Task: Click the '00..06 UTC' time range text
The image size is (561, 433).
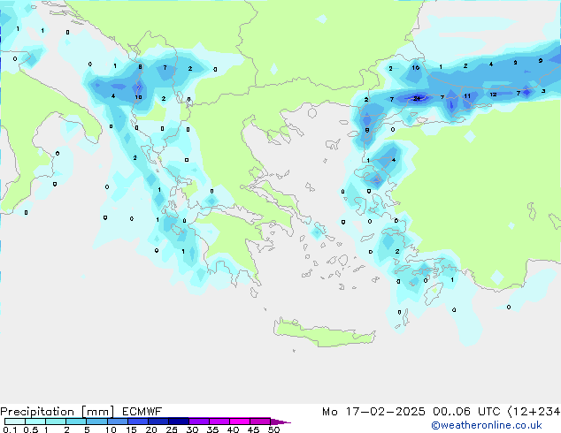Action: coord(466,412)
